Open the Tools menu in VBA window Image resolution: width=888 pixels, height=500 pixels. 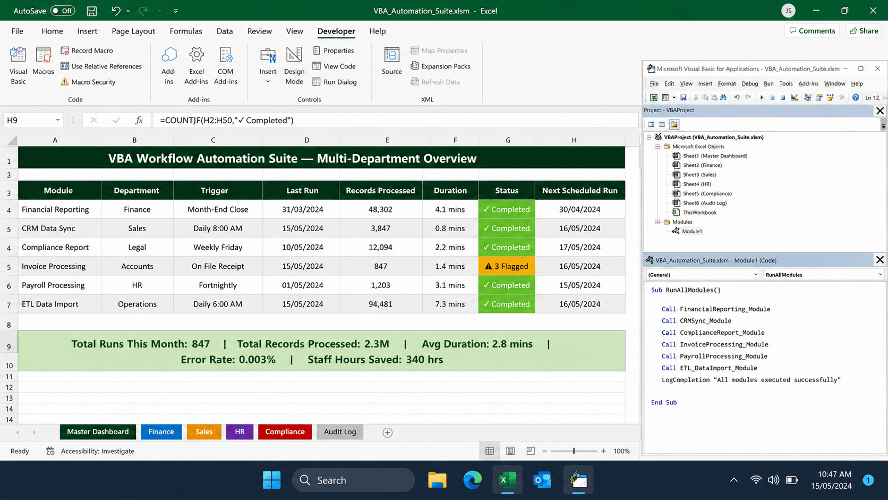(785, 83)
